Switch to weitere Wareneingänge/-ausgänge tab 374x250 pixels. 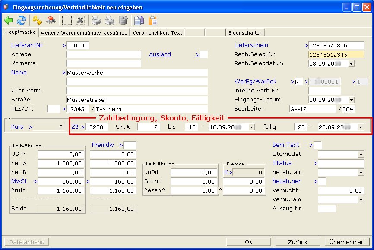[84, 32]
